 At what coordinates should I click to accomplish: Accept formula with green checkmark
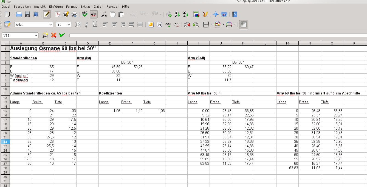coord(62,35)
